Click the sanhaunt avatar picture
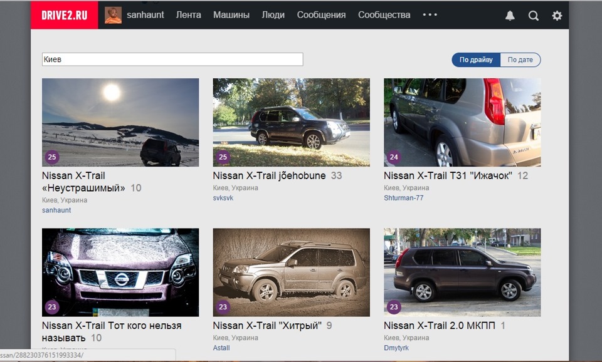Viewport: 602px width, 362px height. point(114,15)
